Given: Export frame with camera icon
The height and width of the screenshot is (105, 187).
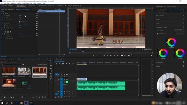Looking at the screenshot, I should click(x=129, y=55).
